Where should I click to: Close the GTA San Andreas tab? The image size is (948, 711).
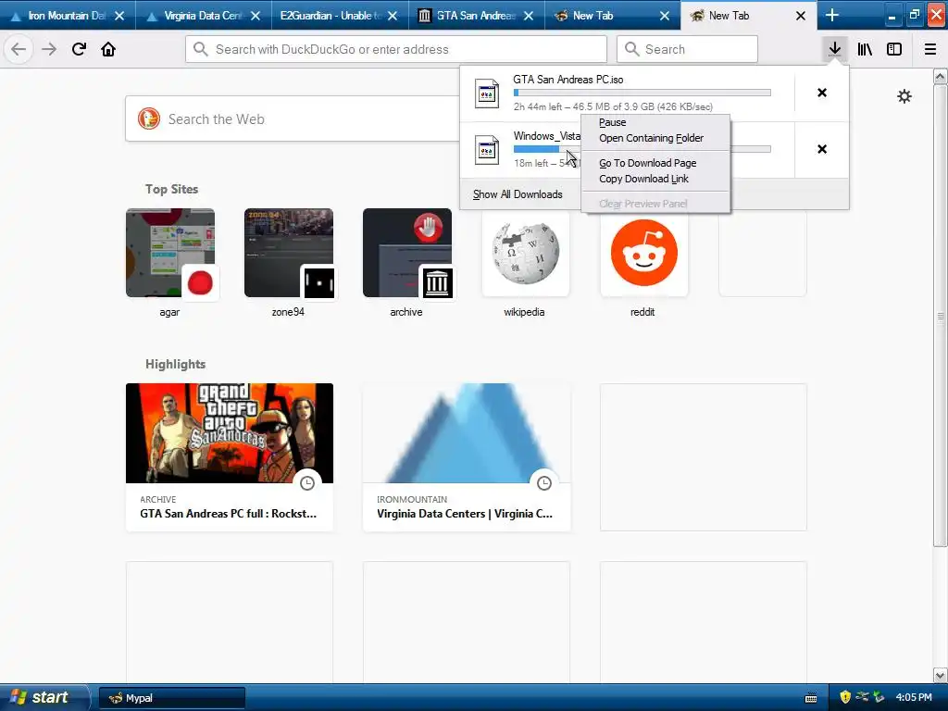tap(529, 16)
